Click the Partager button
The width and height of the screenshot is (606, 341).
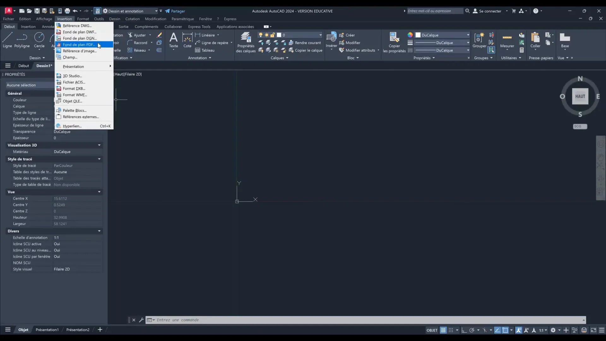tap(175, 11)
